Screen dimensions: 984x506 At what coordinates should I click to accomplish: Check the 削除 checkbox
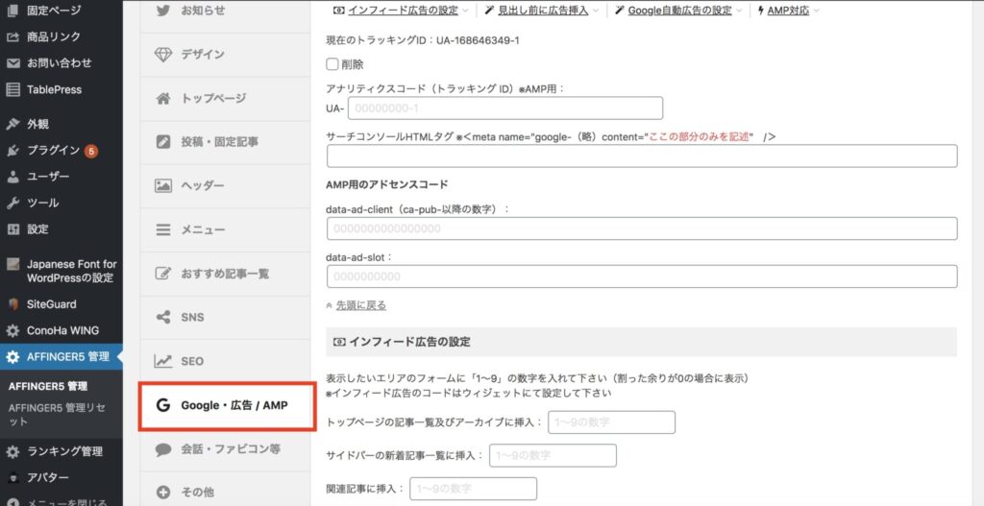(x=332, y=64)
